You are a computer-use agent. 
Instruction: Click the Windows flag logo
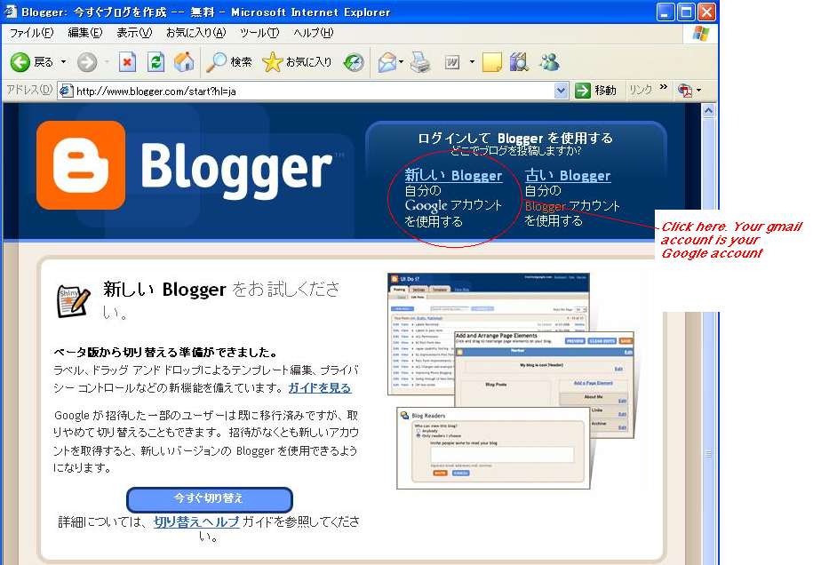(x=701, y=33)
